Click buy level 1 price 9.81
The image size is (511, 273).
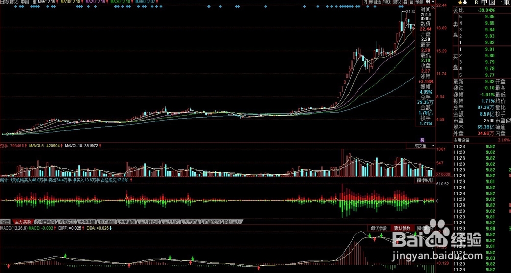tap(490, 49)
